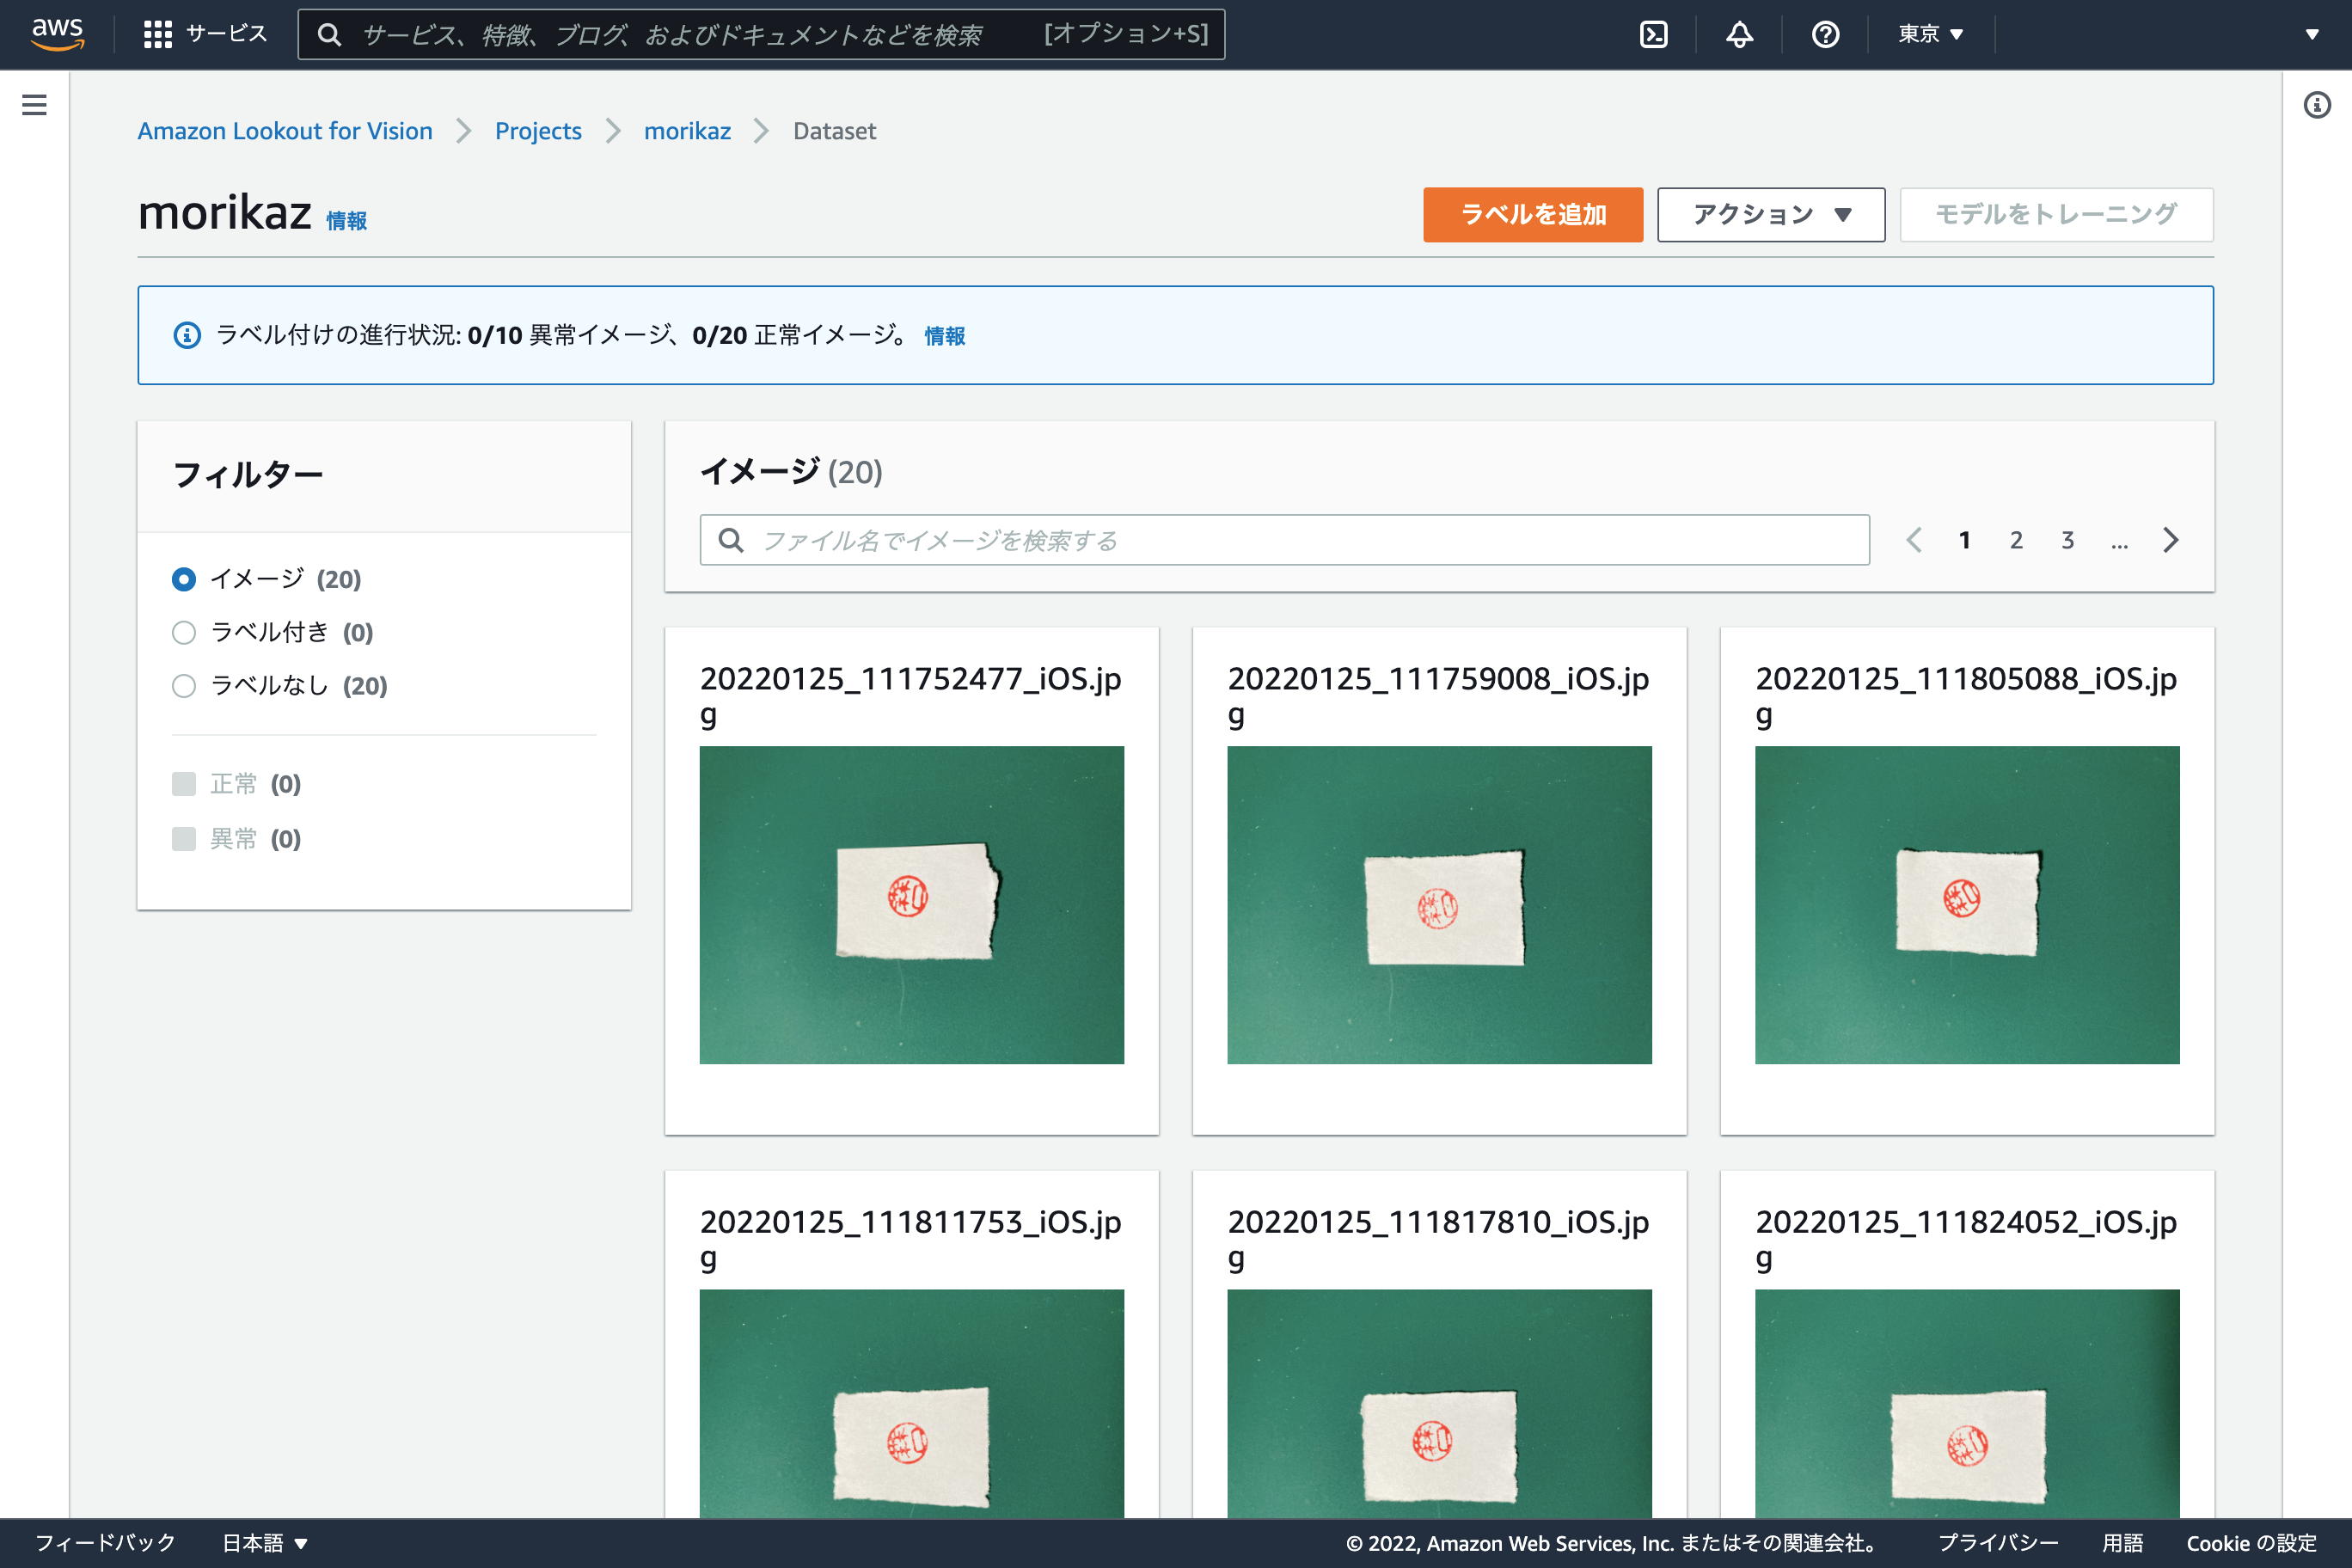
Task: Select the ラベル付き filter radio button
Action: click(x=184, y=632)
